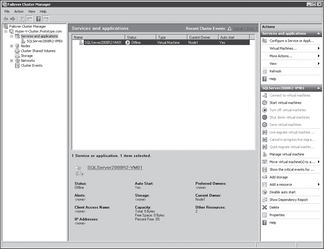Image resolution: width=324 pixels, height=249 pixels.
Task: Select the Failover Cluster Manager root node
Action: pyautogui.click(x=28, y=26)
